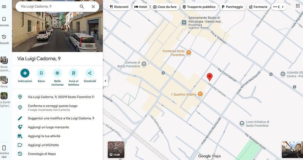Click Fermenta Sesto Fiorentino restaurant marker
The width and height of the screenshot is (303, 160).
tap(189, 52)
